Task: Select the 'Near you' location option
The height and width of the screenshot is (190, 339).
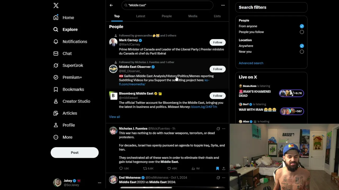Action: [302, 52]
